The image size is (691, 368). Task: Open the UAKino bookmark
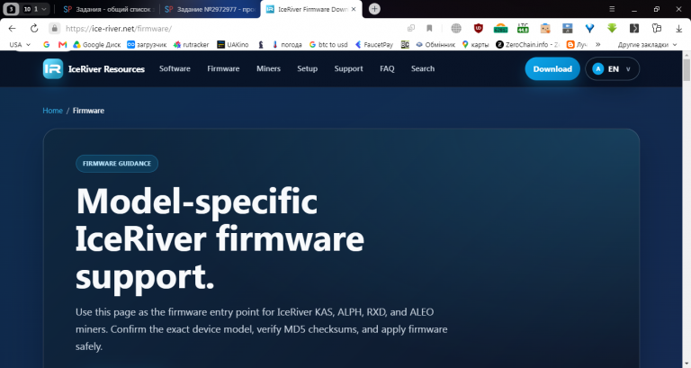coord(233,44)
